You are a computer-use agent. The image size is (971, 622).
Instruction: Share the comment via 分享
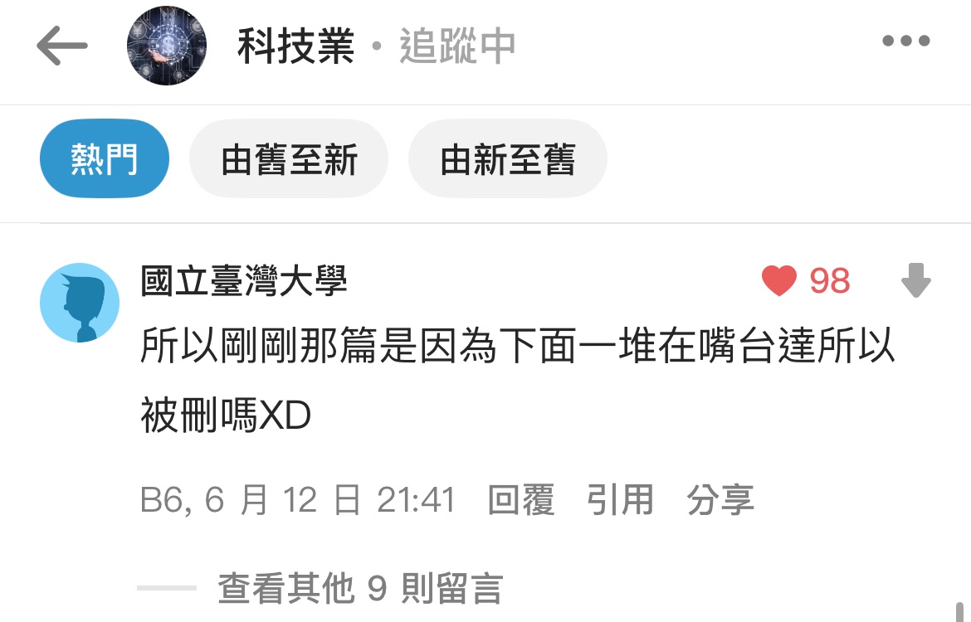(x=720, y=500)
